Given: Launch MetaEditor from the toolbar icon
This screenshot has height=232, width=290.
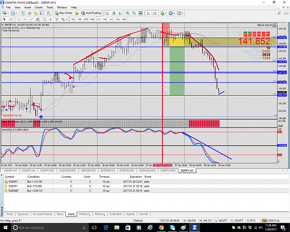Looking at the screenshot, I should click(77, 13).
